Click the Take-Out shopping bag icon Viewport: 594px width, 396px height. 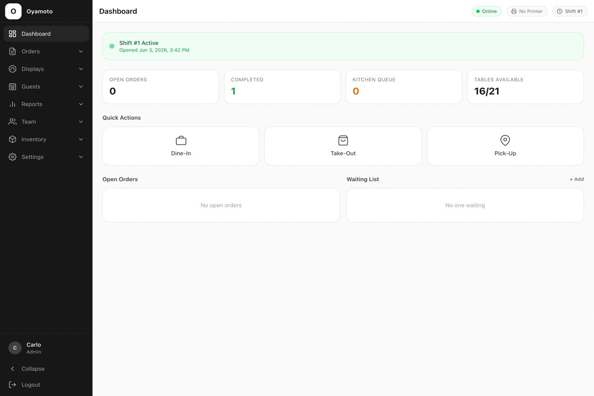[x=343, y=141]
